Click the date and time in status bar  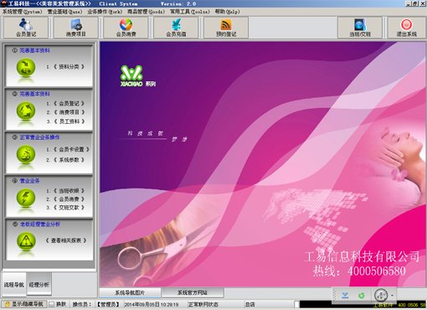coord(151,304)
